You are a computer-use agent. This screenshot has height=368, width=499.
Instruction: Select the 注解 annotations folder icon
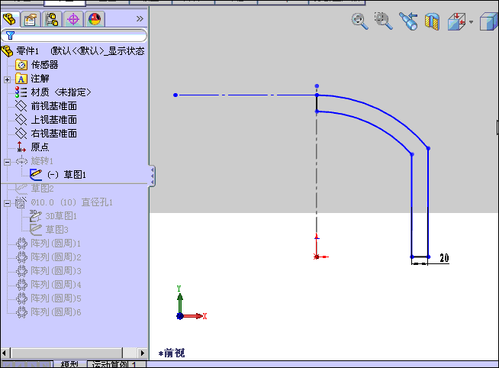[21, 79]
